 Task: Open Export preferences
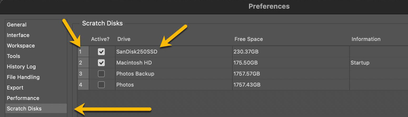coord(15,88)
